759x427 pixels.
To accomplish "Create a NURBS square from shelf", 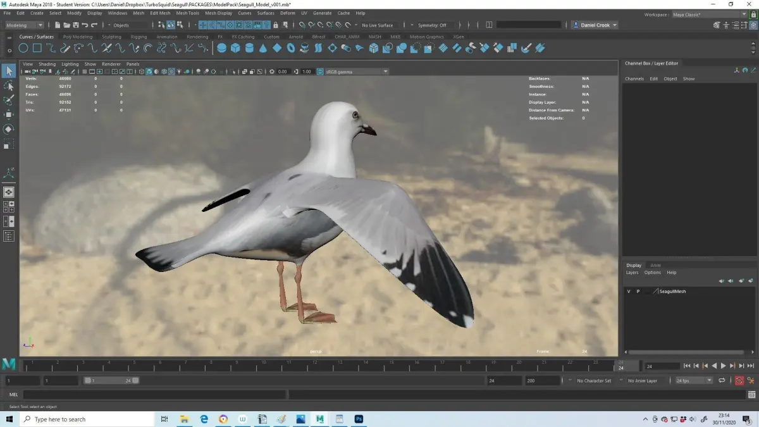I will click(37, 48).
